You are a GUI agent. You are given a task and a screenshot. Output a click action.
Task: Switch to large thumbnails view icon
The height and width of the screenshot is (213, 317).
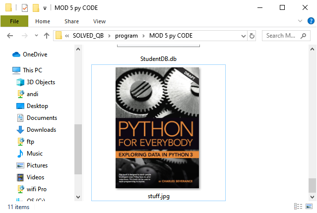pos(310,206)
